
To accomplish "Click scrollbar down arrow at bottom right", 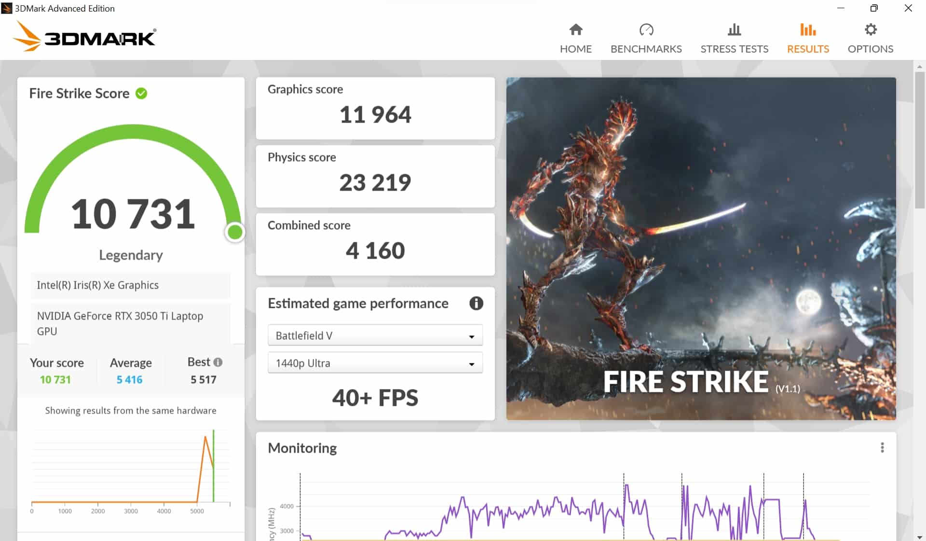I will [919, 537].
